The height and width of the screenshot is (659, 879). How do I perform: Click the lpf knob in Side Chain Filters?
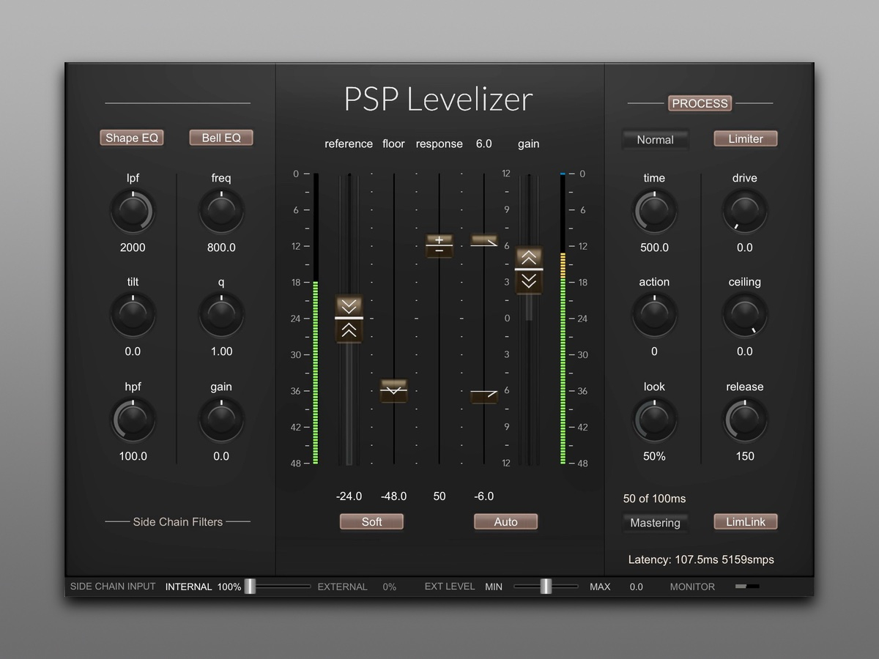133,211
